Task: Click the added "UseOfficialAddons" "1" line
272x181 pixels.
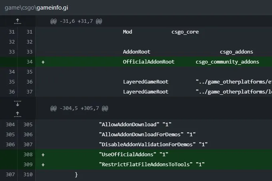Action: (134, 155)
